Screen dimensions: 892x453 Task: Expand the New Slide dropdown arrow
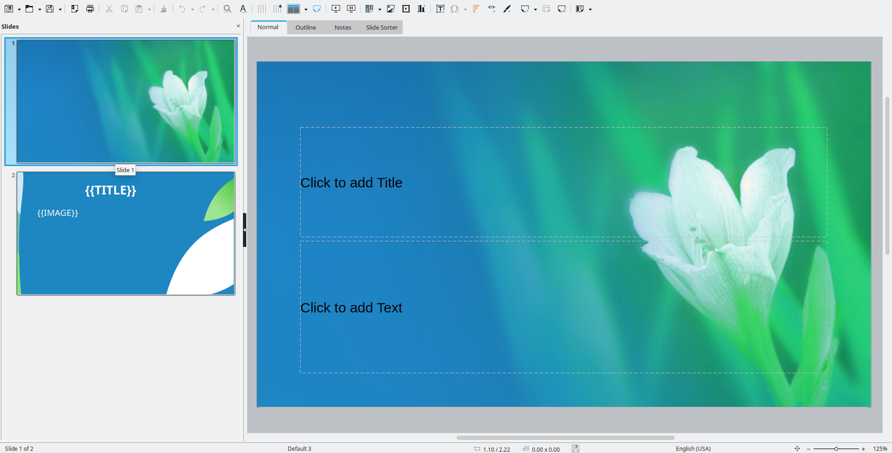click(x=535, y=9)
